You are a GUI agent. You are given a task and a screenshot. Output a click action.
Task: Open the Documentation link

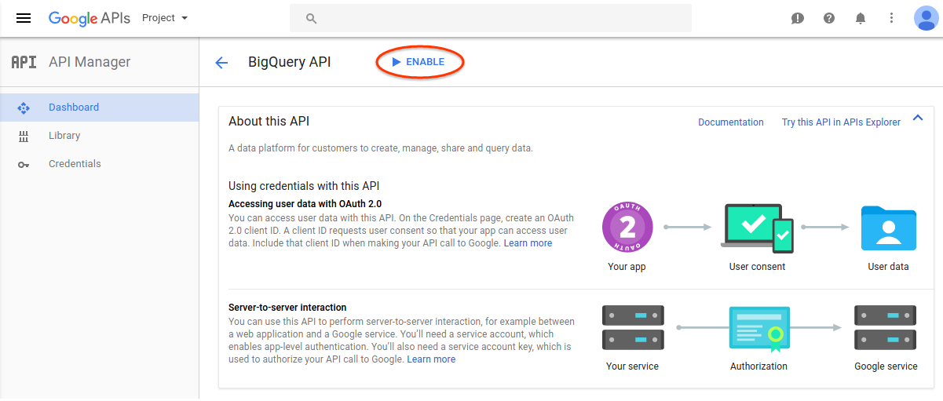tap(730, 122)
